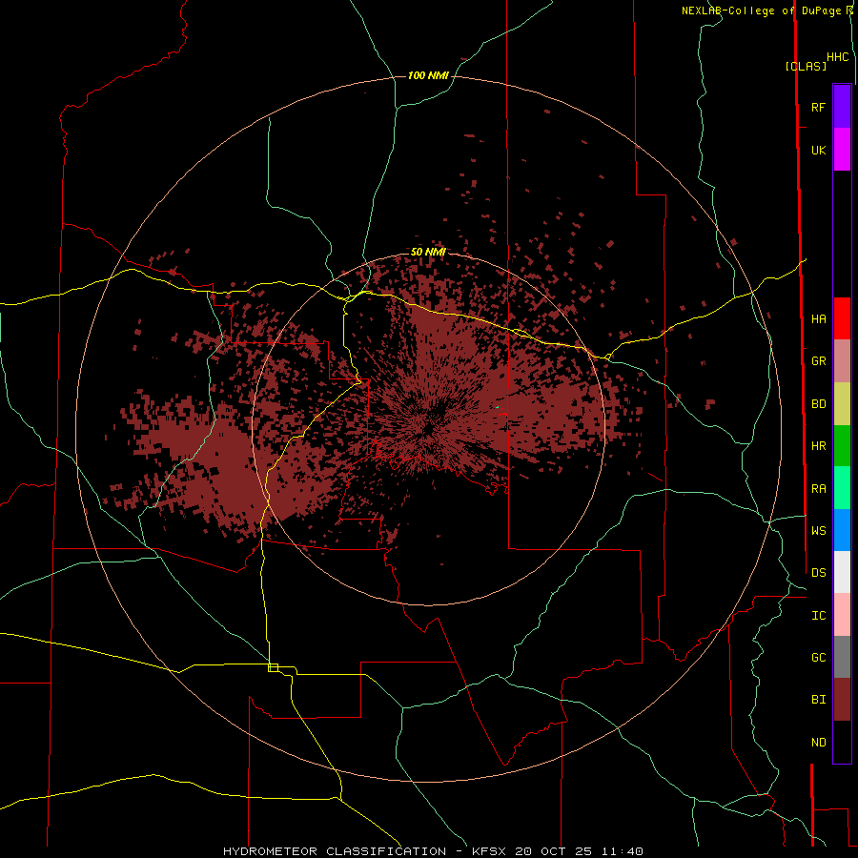Viewport: 858px width, 858px height.
Task: Click the brown BI legend swatch
Action: (x=842, y=700)
